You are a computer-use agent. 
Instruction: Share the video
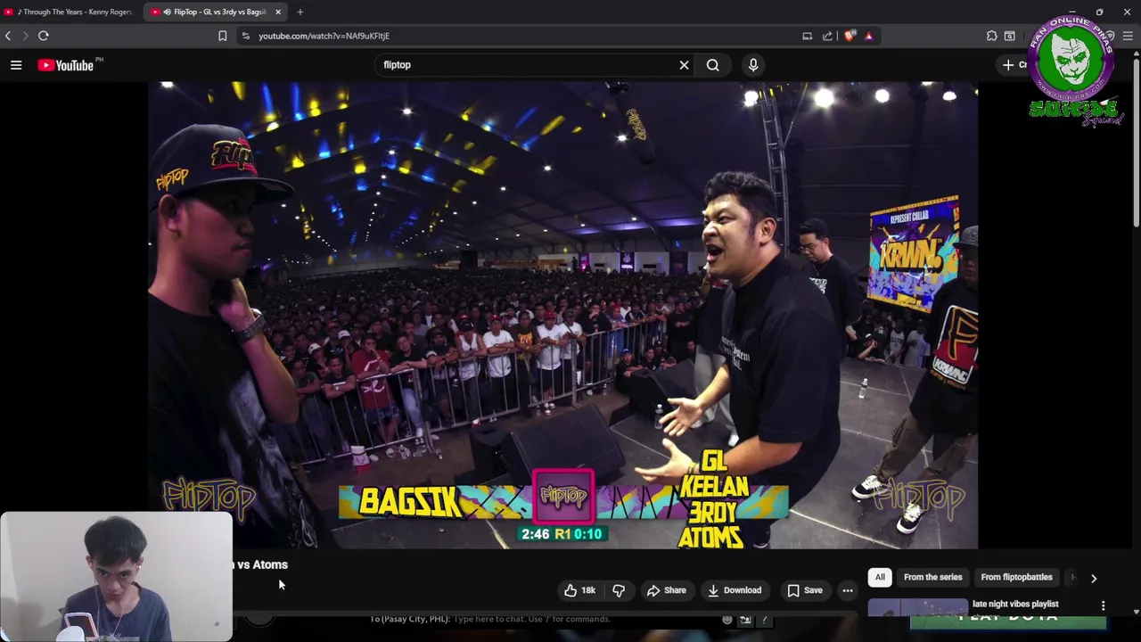tap(666, 590)
